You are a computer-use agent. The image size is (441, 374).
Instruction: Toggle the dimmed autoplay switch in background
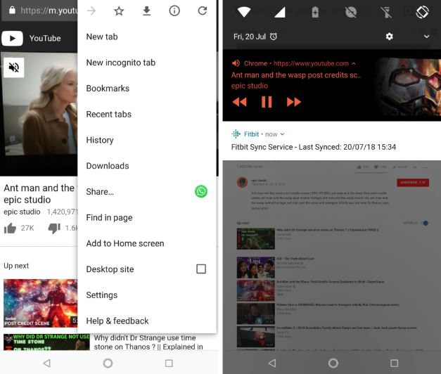pos(426,224)
